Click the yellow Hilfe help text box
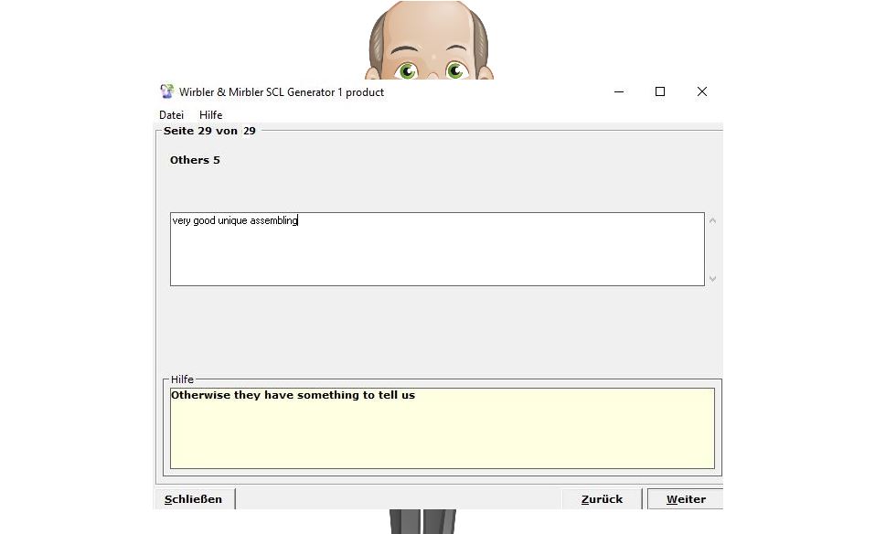This screenshot has height=534, width=875. coord(442,434)
